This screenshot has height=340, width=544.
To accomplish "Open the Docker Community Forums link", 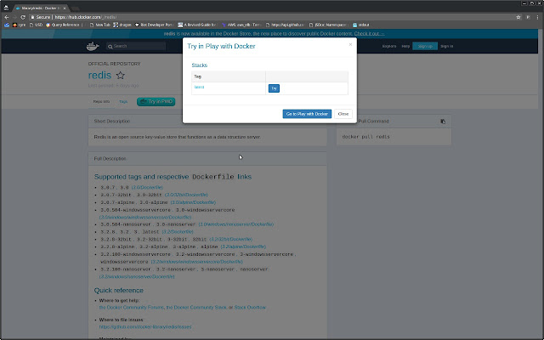I will coord(132,308).
